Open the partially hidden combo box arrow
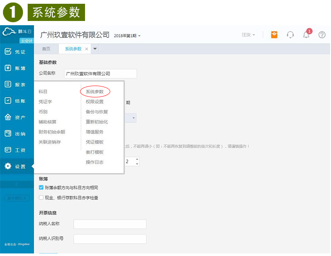 pyautogui.click(x=133, y=118)
